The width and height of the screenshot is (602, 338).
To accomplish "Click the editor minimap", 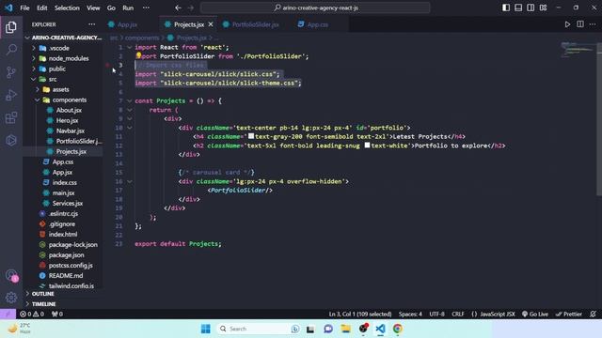I will pos(578,50).
